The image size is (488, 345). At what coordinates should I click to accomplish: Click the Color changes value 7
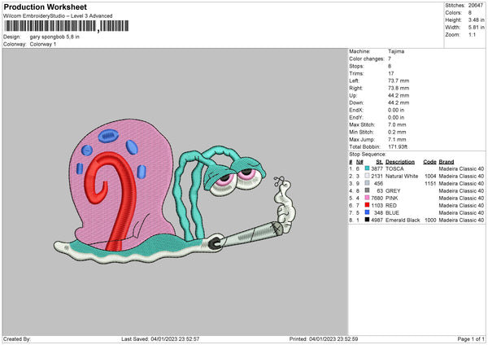(x=390, y=59)
